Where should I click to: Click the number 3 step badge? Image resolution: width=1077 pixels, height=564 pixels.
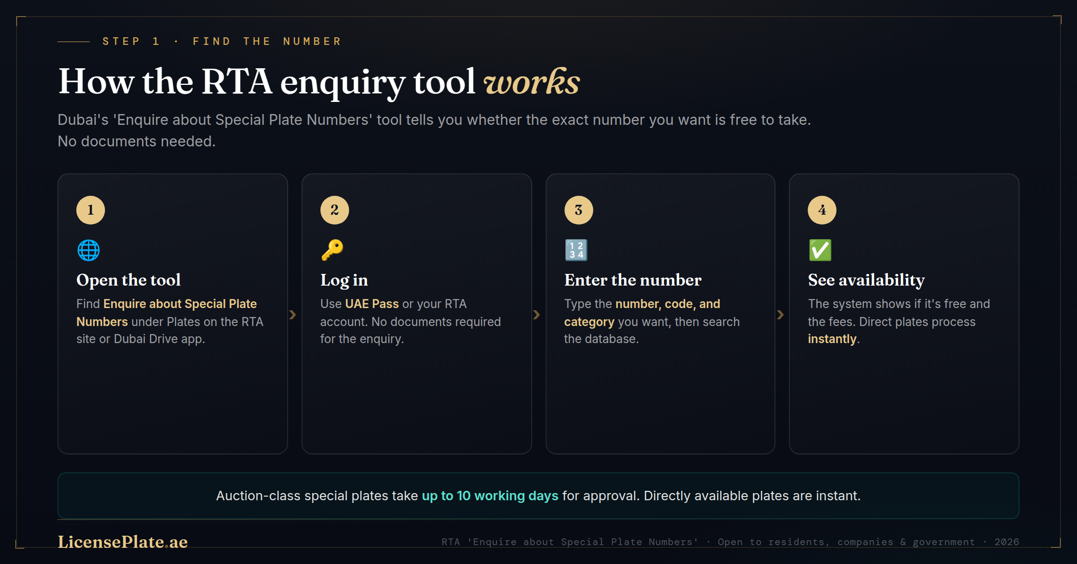578,210
